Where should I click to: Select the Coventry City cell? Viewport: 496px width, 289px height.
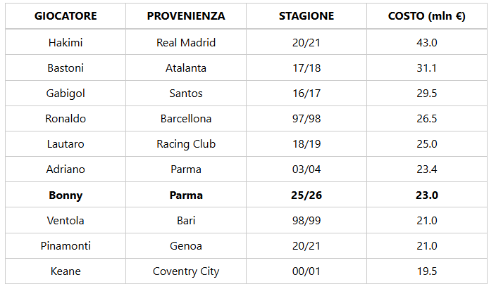186,271
